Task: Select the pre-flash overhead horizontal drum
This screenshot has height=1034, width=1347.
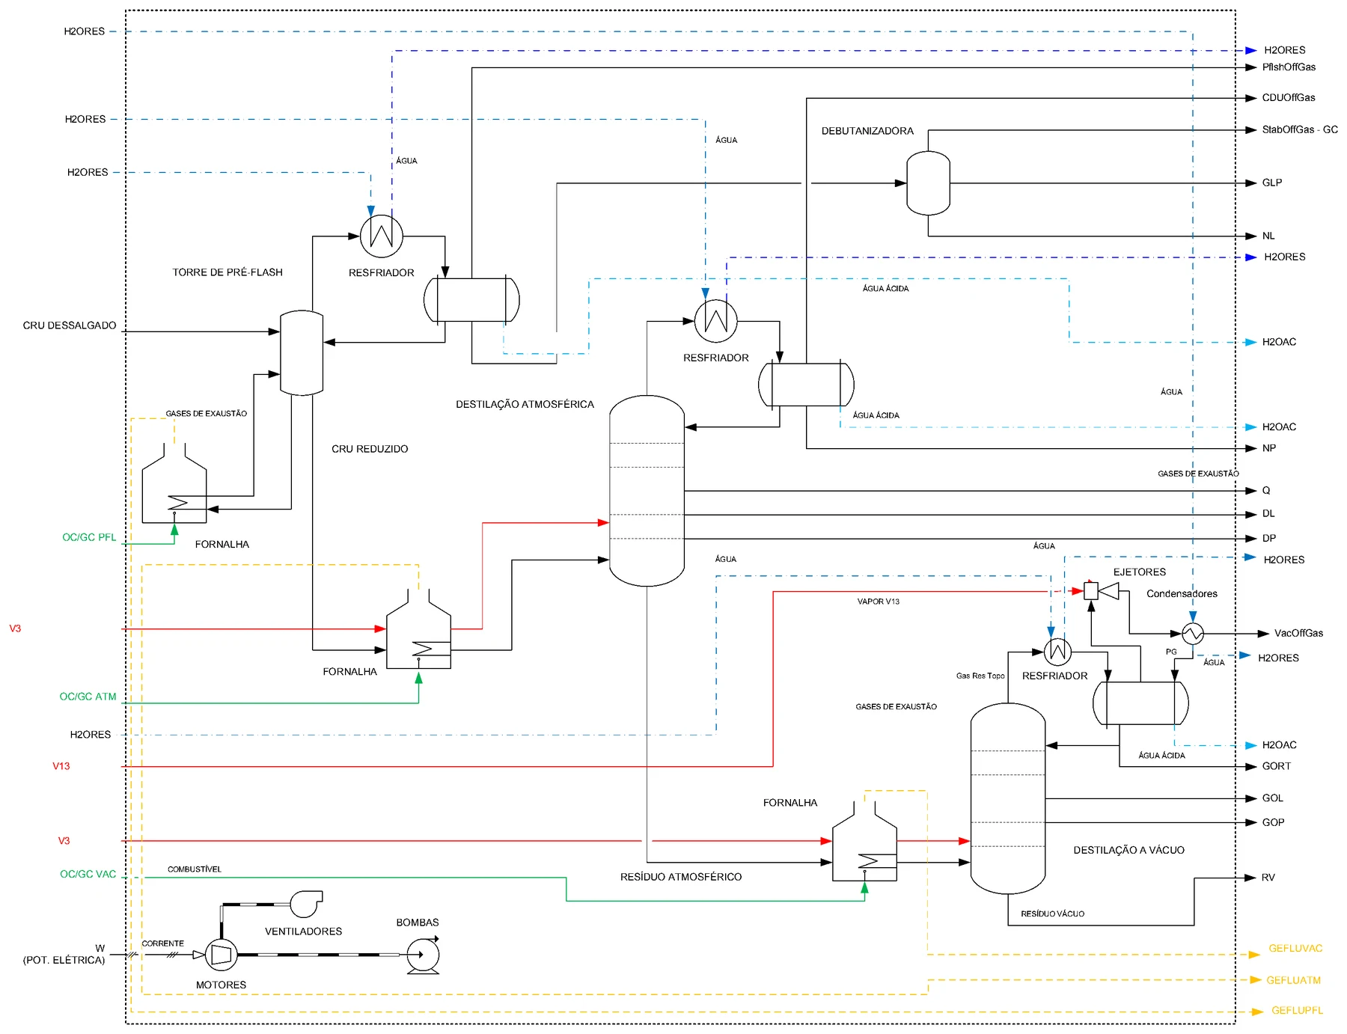Action: tap(471, 299)
